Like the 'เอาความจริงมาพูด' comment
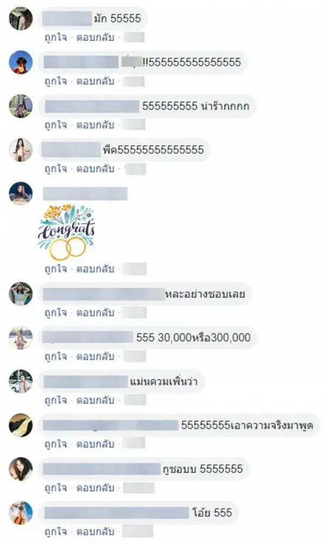Screen dimensions: 326x544 [x=55, y=444]
